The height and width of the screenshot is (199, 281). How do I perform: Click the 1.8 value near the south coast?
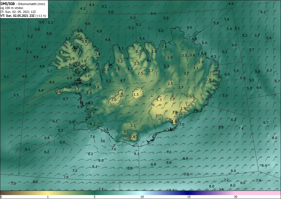pyautogui.click(x=174, y=122)
